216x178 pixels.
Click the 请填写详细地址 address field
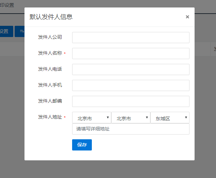(131, 129)
